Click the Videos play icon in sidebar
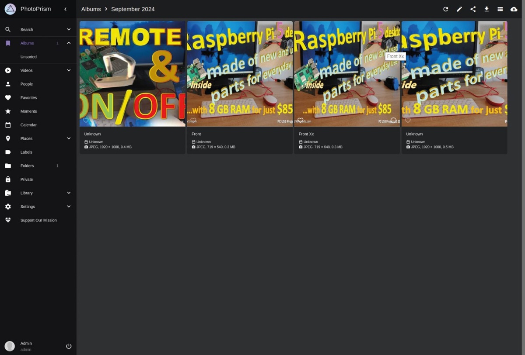525x355 pixels. click(8, 70)
